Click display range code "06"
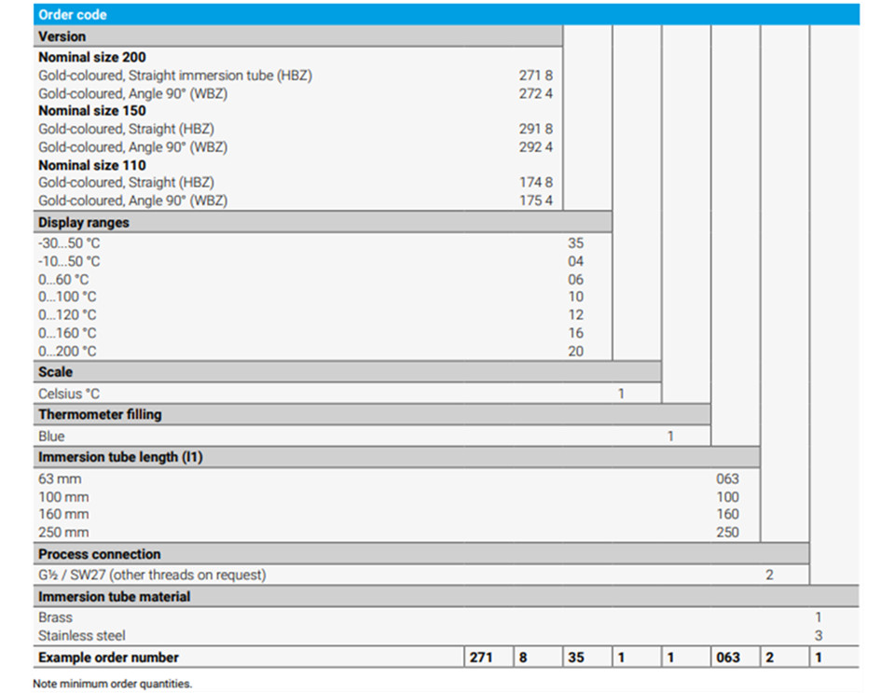The height and width of the screenshot is (693, 895). pos(575,280)
